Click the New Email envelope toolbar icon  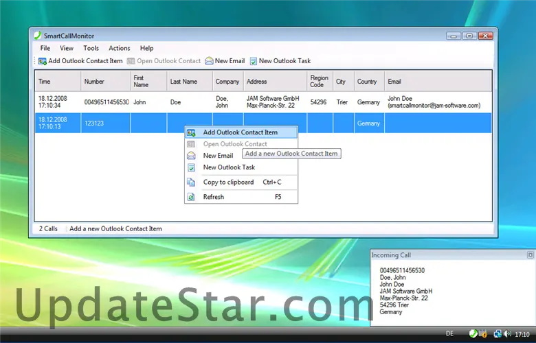pyautogui.click(x=209, y=61)
